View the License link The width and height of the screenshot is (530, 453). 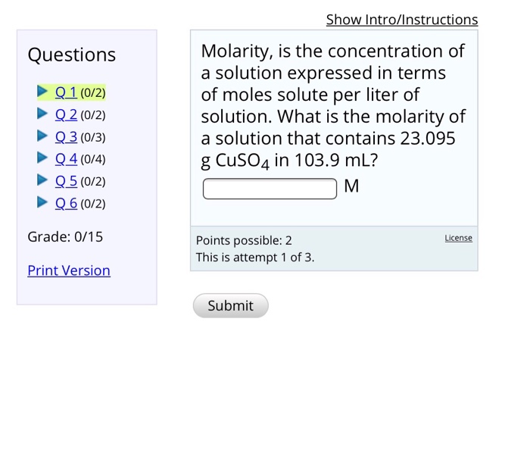tap(458, 238)
